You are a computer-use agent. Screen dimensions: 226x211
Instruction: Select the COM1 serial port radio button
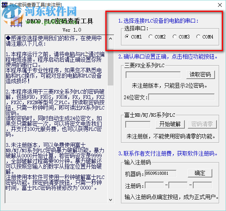click(x=127, y=37)
